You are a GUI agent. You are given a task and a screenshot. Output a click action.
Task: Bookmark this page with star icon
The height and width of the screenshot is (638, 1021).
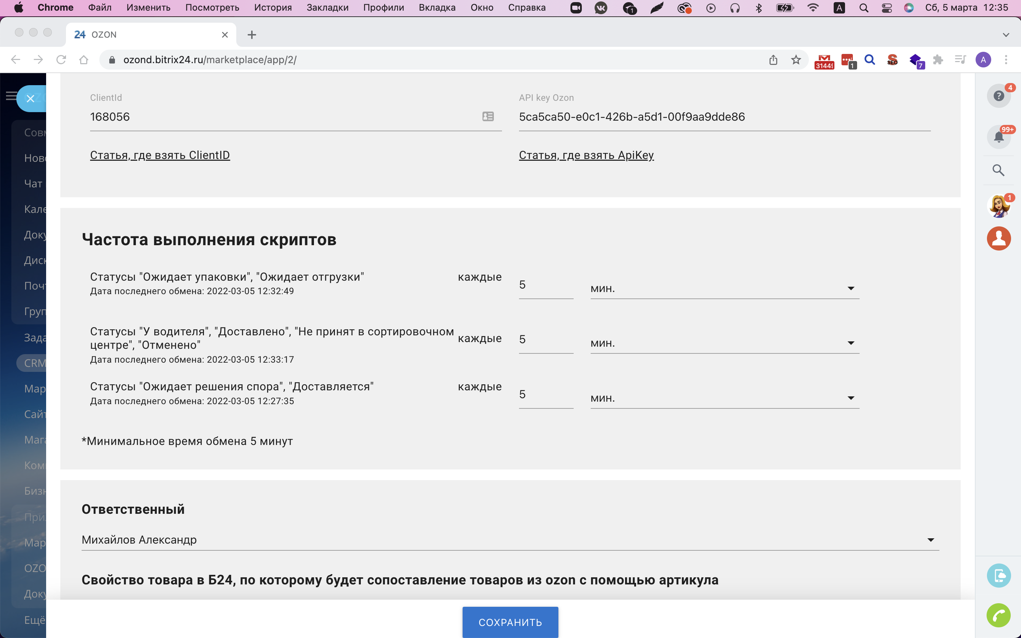(x=796, y=60)
